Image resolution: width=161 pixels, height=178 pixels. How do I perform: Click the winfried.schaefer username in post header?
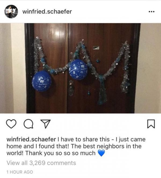(x=47, y=12)
